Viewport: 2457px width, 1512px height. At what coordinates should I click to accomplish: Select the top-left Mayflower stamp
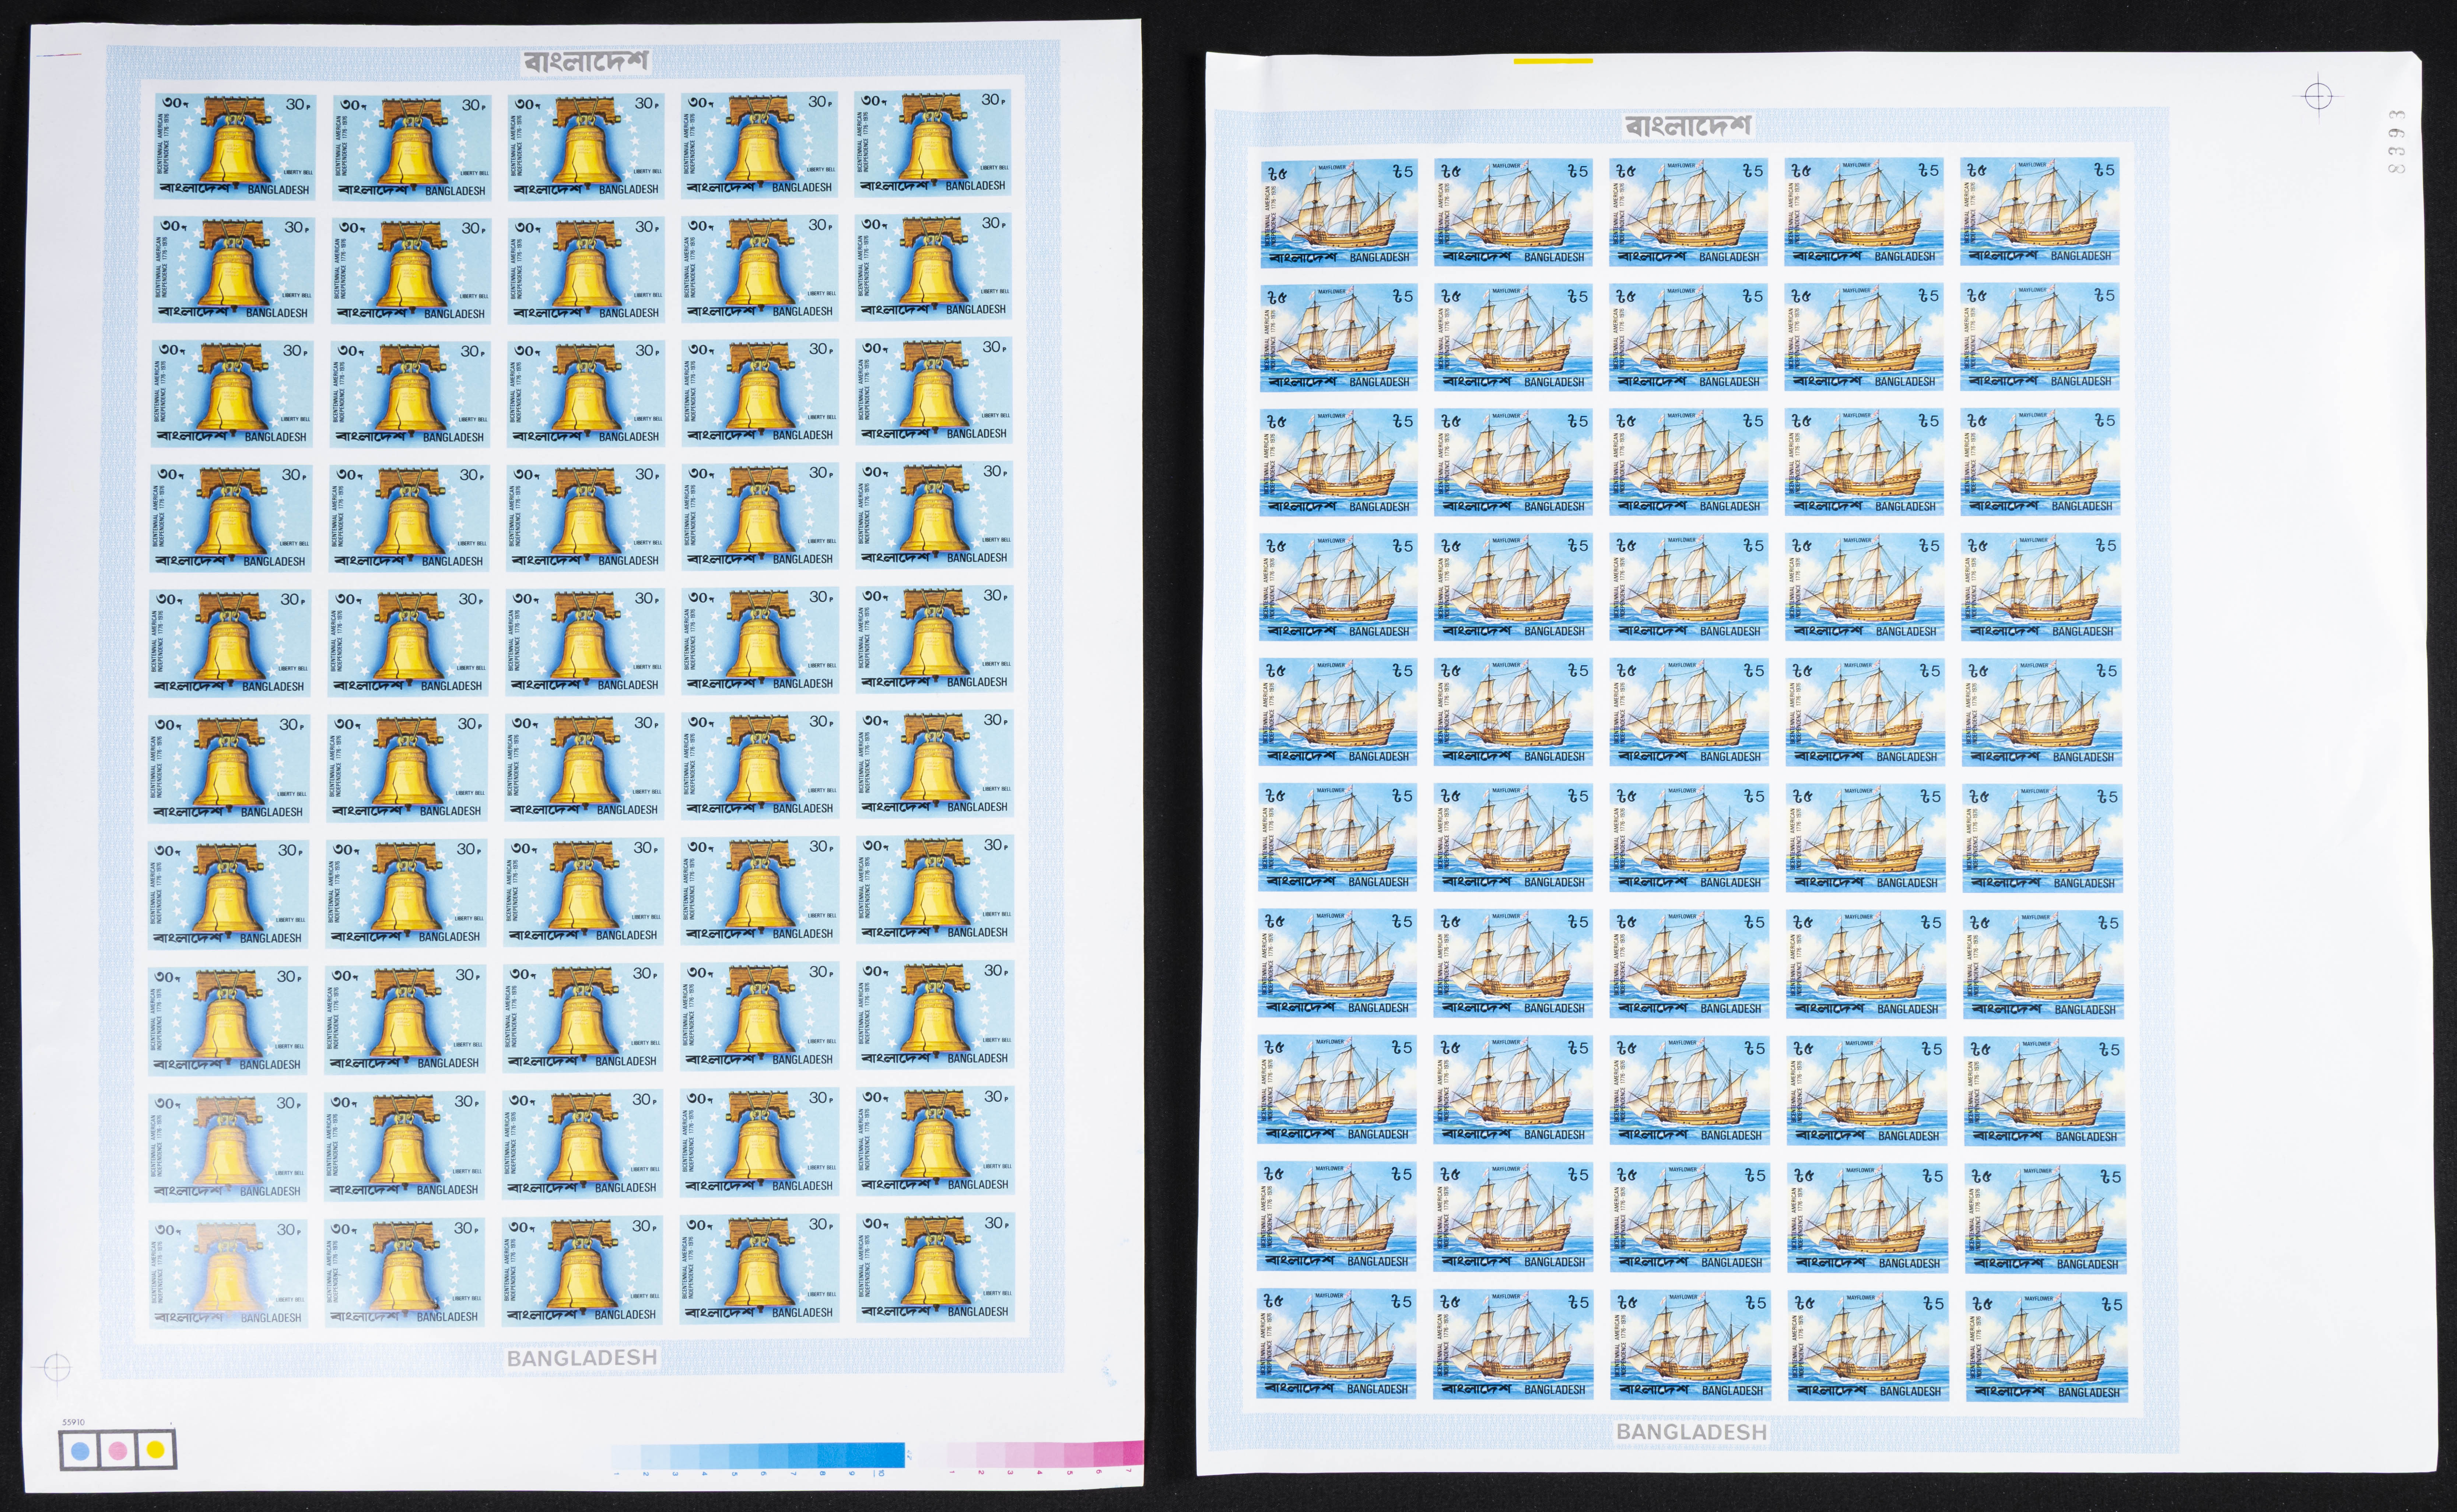pos(1339,212)
